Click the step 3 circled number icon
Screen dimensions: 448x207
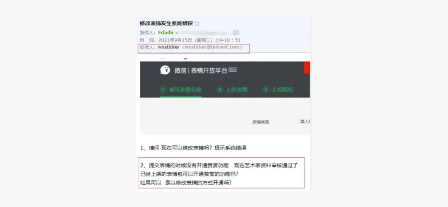[265, 89]
